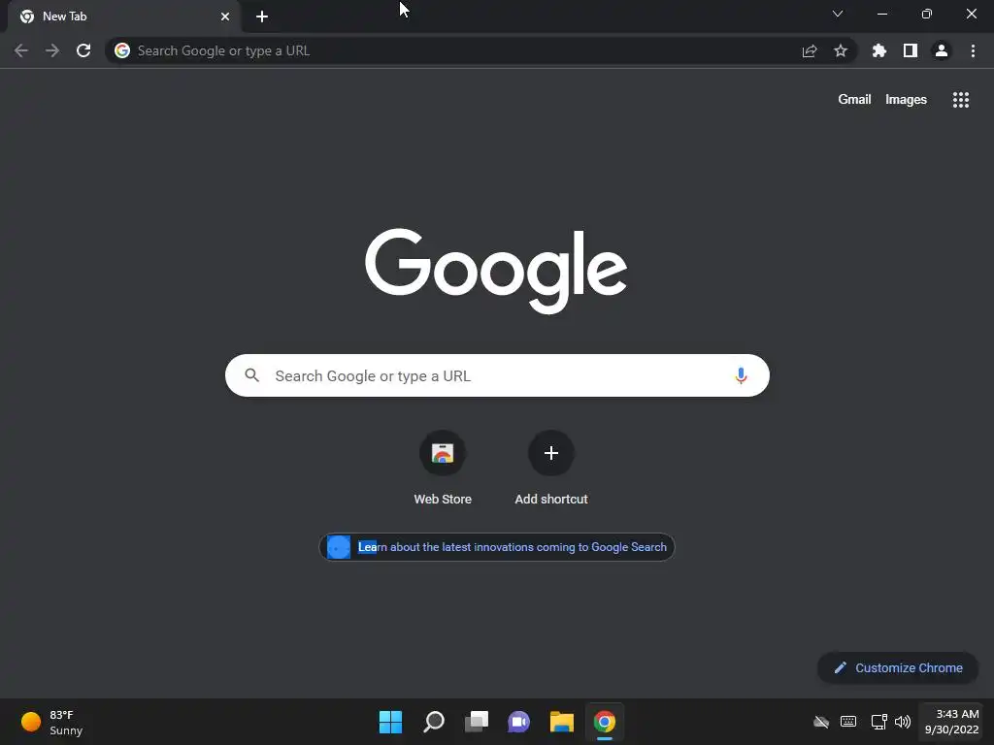Open File Explorer from the taskbar
This screenshot has height=745, width=994.
[x=562, y=722]
